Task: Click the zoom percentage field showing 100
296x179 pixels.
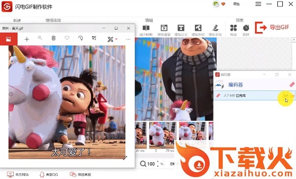Action: pos(151,164)
